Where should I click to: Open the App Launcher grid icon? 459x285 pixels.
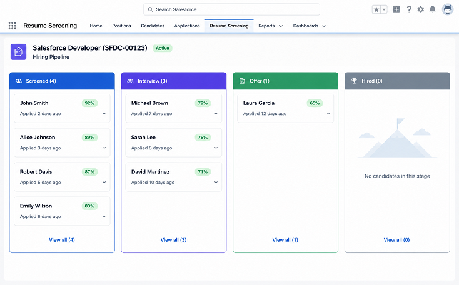[12, 26]
